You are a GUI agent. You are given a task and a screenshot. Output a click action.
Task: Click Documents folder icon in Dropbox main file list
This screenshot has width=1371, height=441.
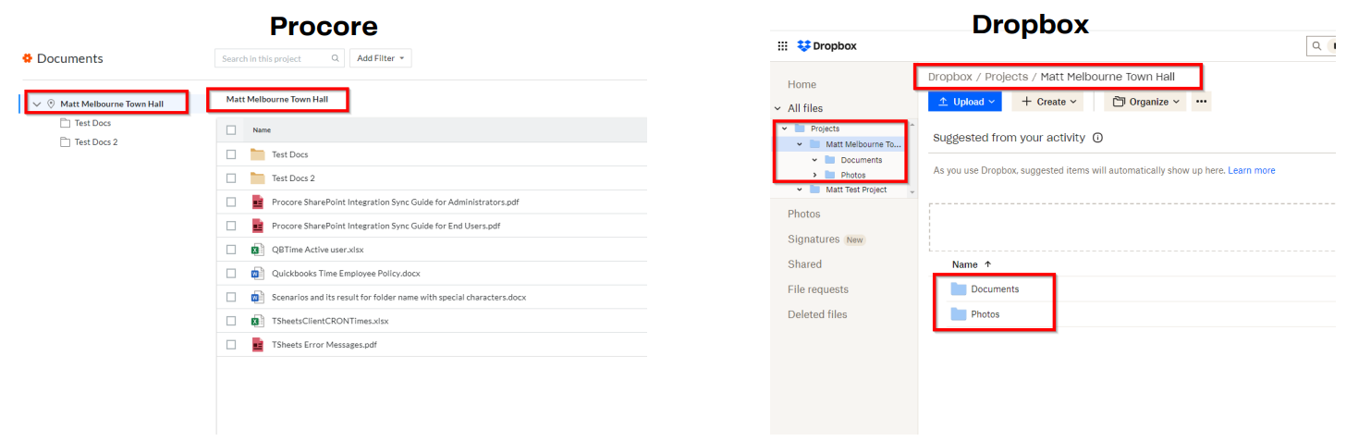coord(959,289)
